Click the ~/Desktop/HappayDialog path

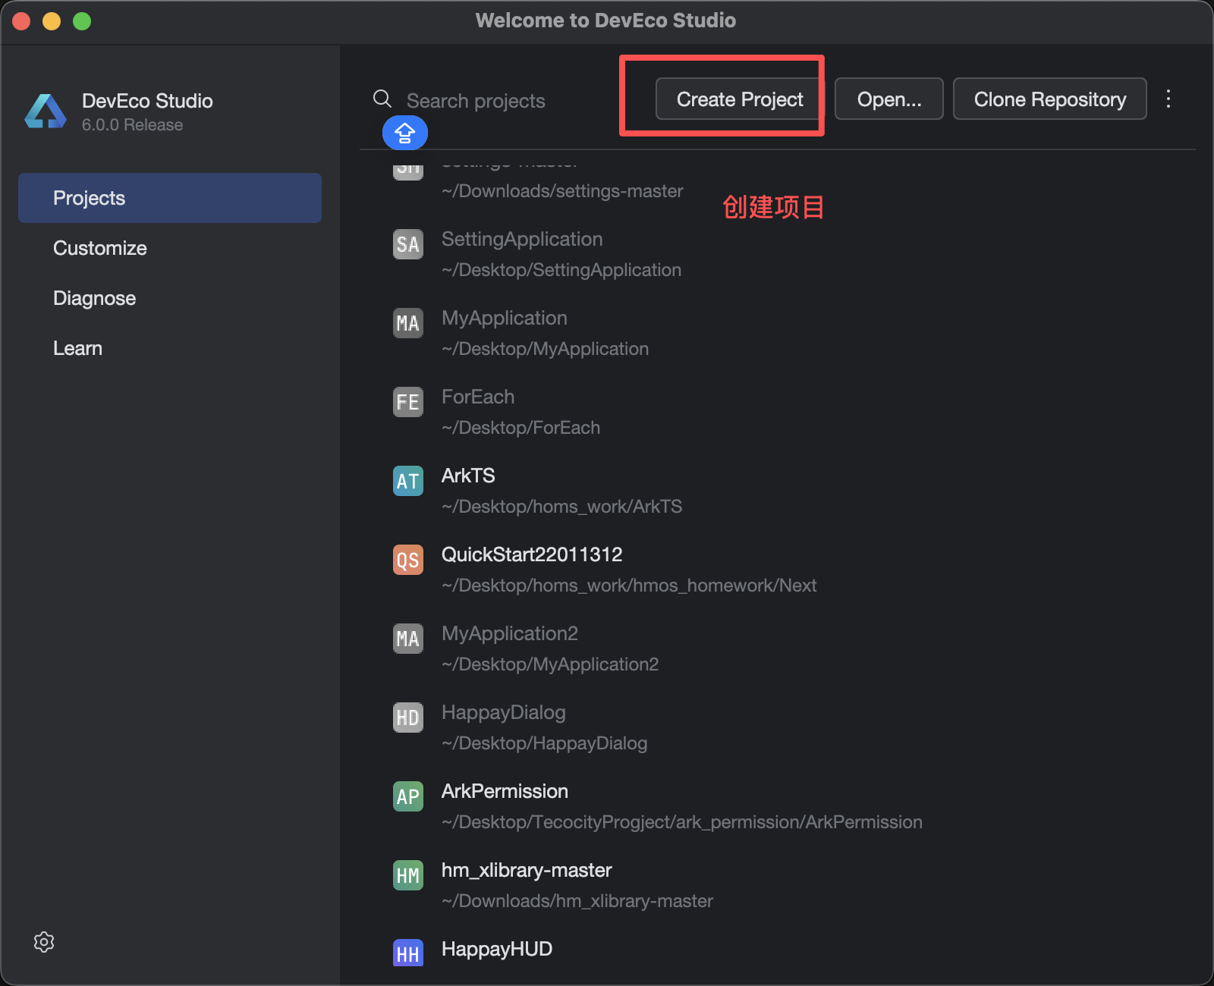(544, 743)
